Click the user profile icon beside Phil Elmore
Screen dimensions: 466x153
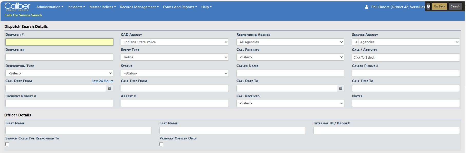pyautogui.click(x=366, y=7)
